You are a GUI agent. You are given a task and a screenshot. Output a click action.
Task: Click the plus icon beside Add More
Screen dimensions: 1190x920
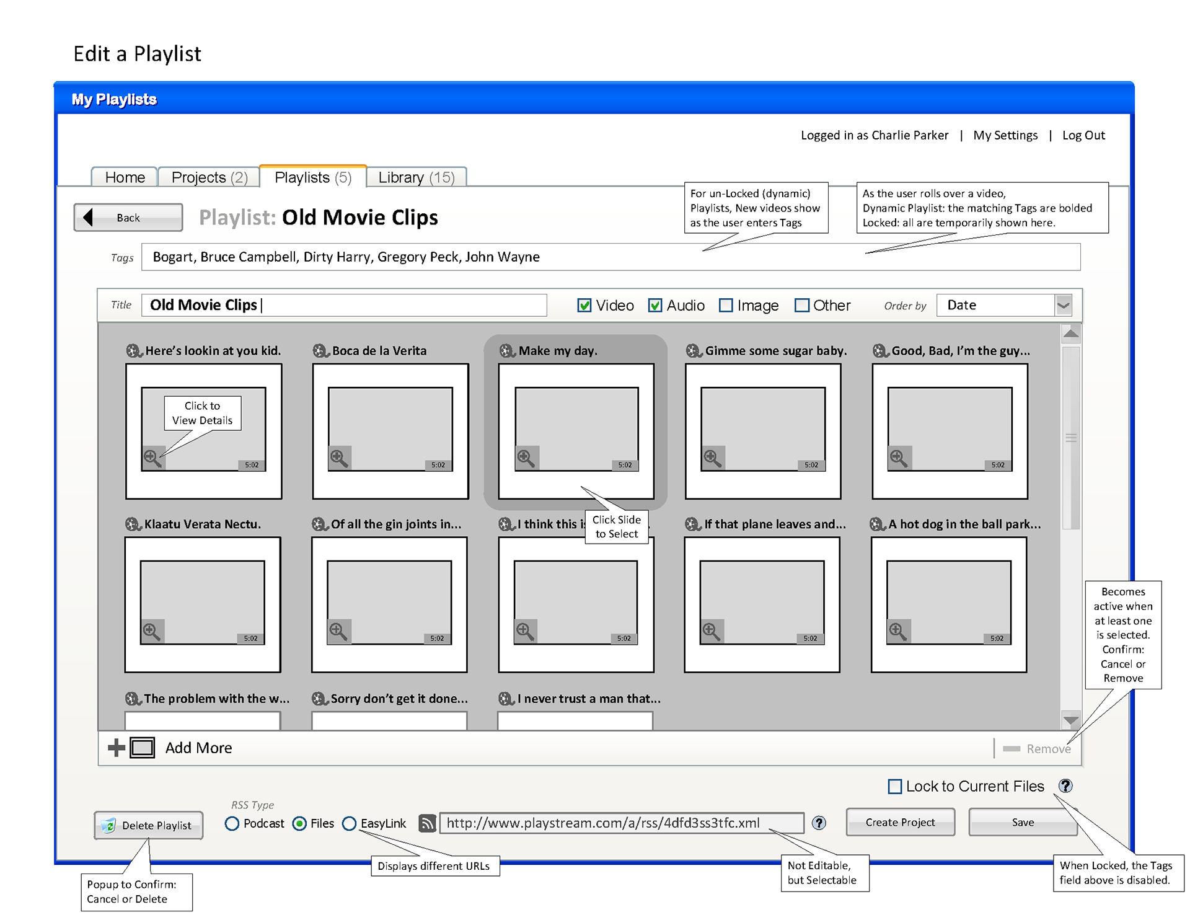point(116,748)
